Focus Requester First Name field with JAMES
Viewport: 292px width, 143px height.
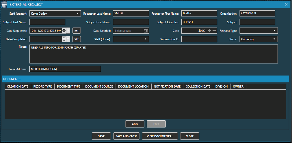click(199, 13)
